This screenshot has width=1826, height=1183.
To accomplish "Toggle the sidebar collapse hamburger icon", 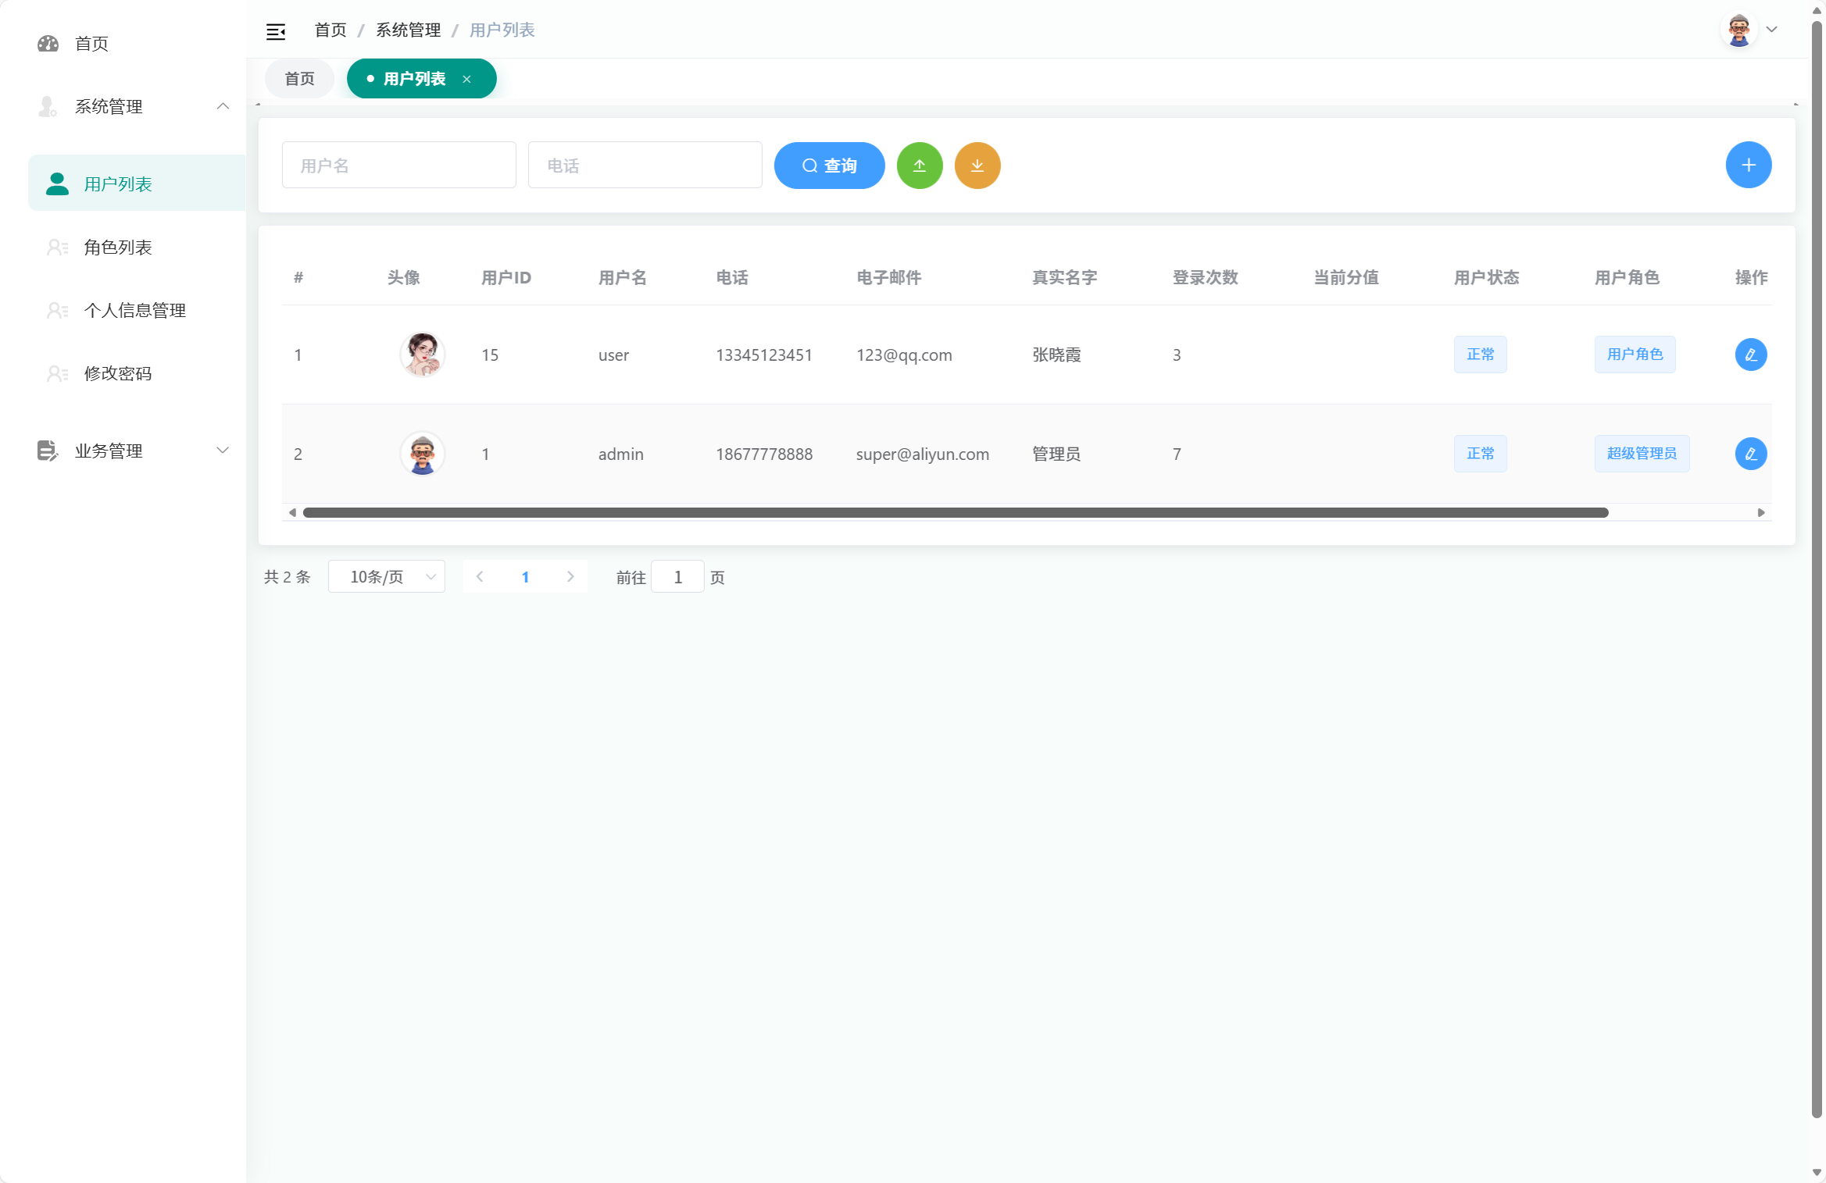I will click(x=276, y=31).
